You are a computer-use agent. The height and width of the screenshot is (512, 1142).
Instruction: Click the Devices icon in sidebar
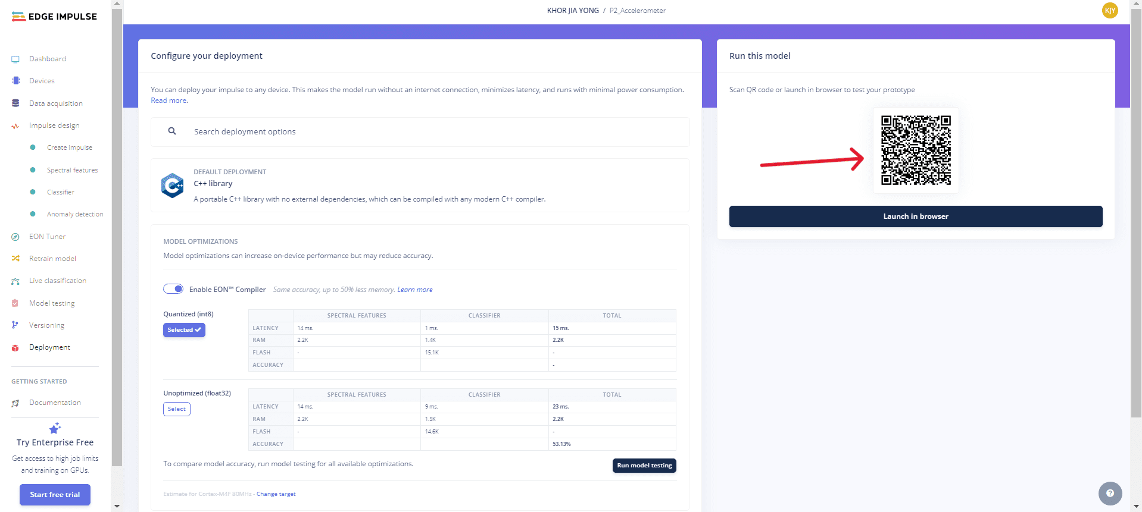(x=15, y=81)
